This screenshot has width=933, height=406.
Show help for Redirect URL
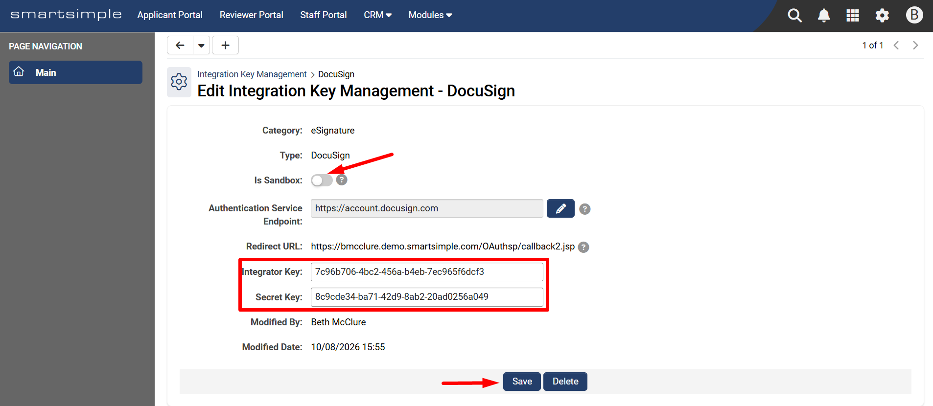point(583,247)
